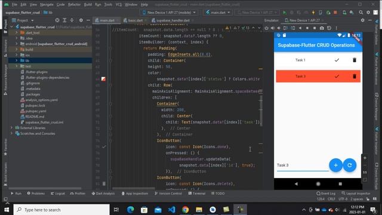Tap the blue plus add button in app
This screenshot has height=215, width=382.
pos(335,165)
